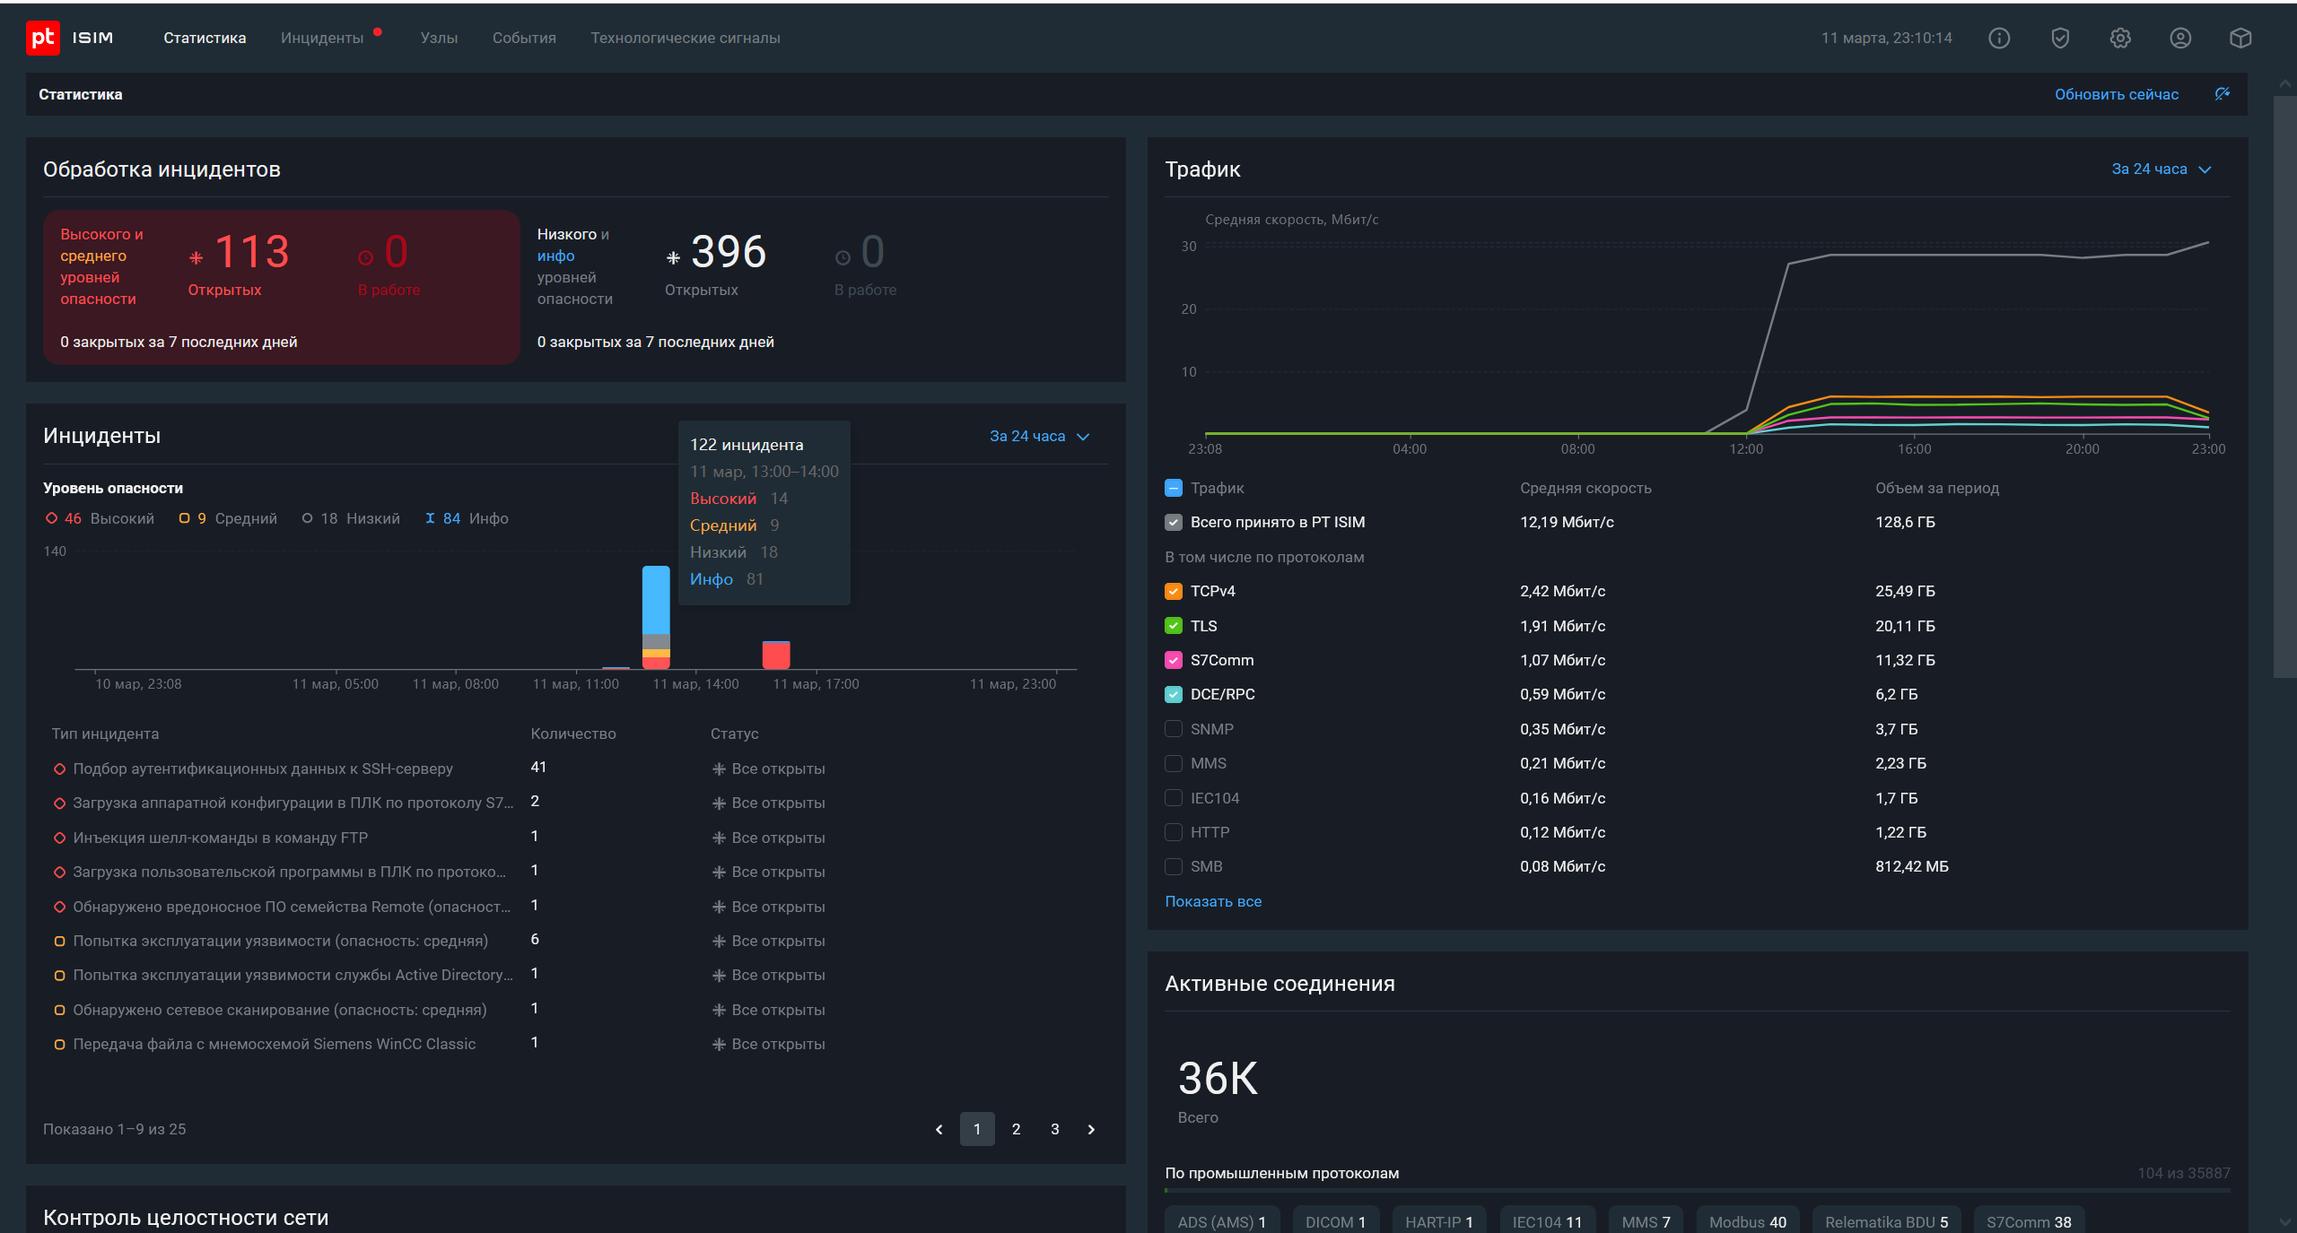Open the user profile icon
Screen dimensions: 2297x1233
[2180, 38]
